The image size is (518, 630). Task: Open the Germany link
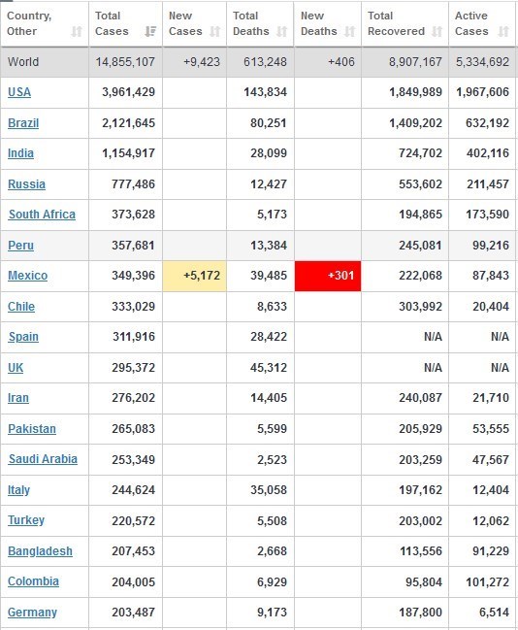(x=32, y=613)
